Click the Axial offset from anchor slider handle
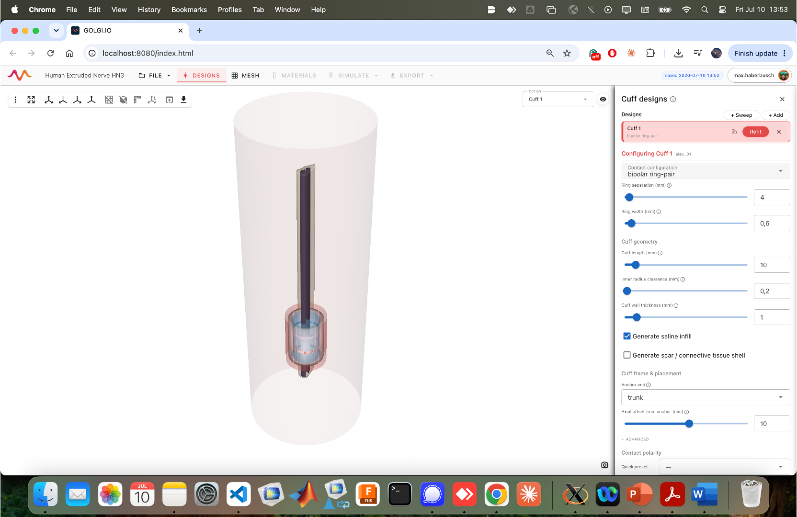This screenshot has width=797, height=517. [689, 424]
